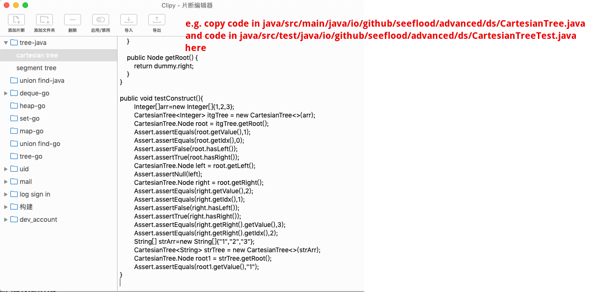Click the empty last line of the snippet editor
The height and width of the screenshot is (292, 589).
[241, 283]
